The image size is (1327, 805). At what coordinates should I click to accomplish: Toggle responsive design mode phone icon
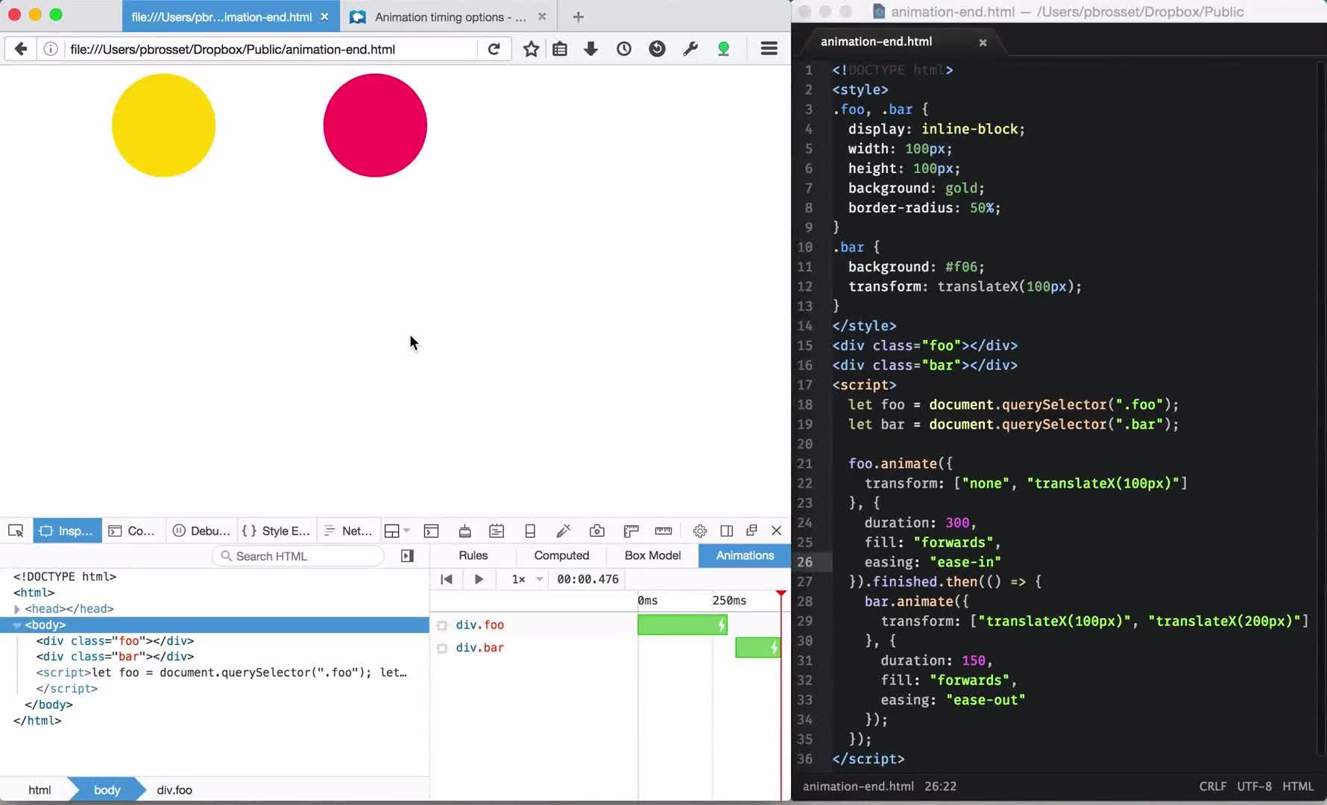click(x=530, y=531)
